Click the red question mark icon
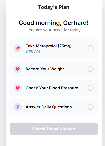The width and height of the screenshot is (105, 146). [x=18, y=107]
